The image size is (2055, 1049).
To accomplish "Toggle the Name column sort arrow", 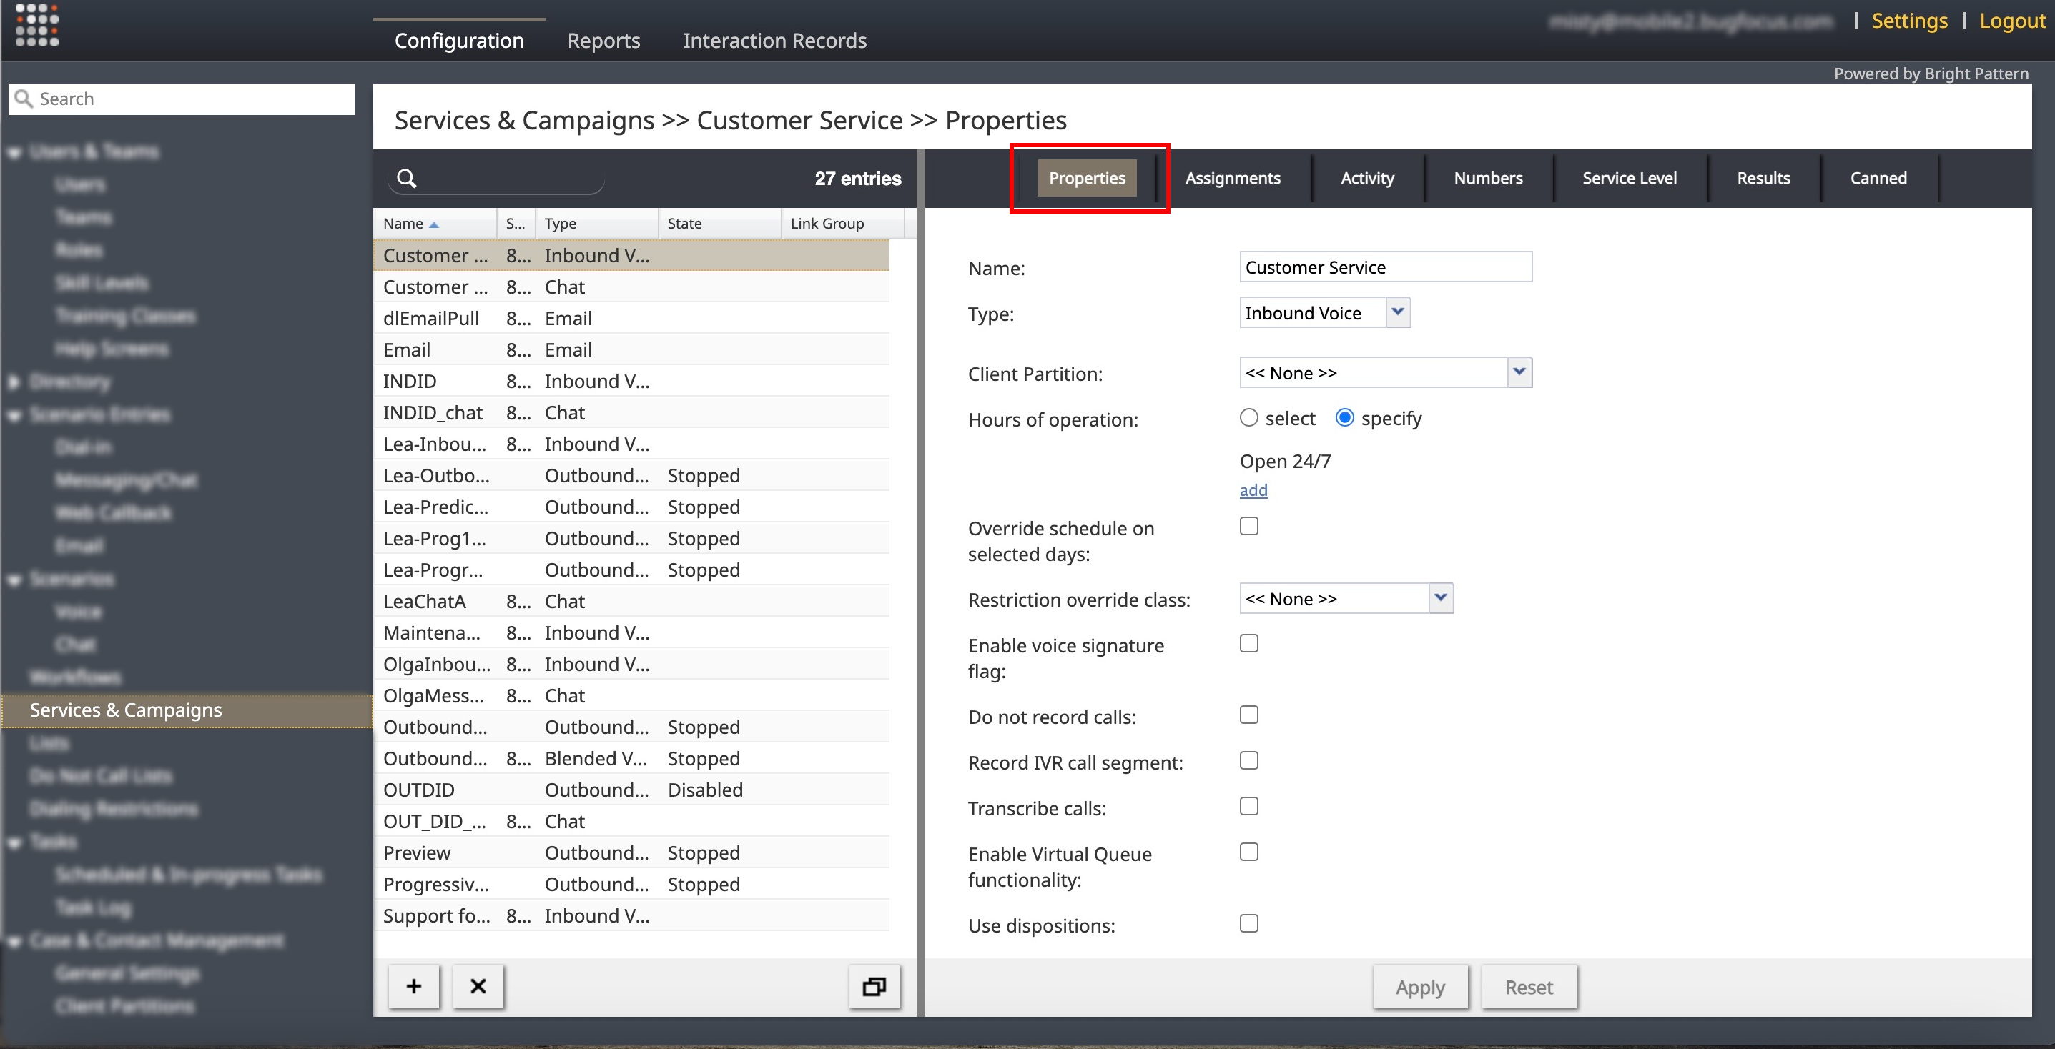I will 434,225.
